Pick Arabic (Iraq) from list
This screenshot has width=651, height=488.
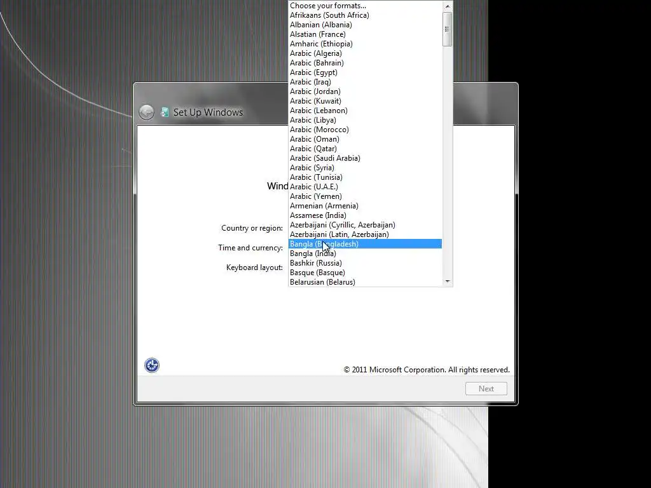[365, 82]
